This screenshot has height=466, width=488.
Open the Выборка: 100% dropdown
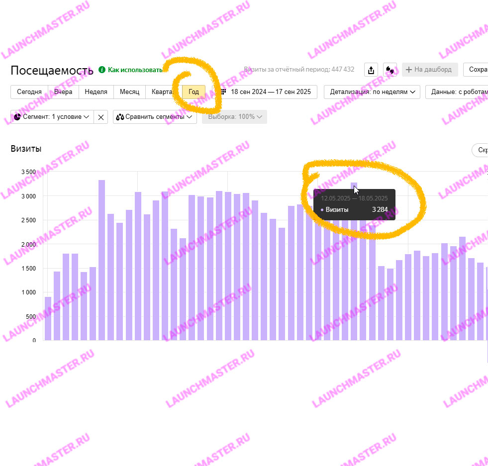(x=234, y=117)
